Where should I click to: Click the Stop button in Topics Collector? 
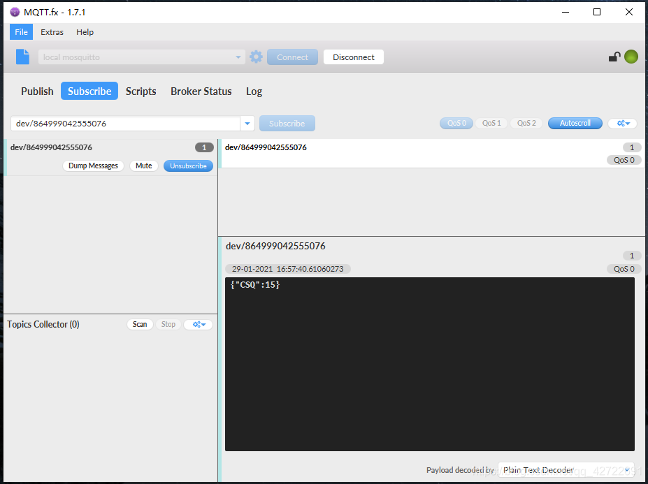168,324
